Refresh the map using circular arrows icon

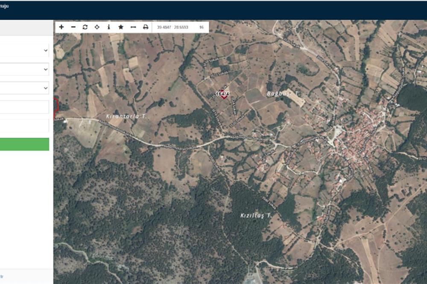85,27
